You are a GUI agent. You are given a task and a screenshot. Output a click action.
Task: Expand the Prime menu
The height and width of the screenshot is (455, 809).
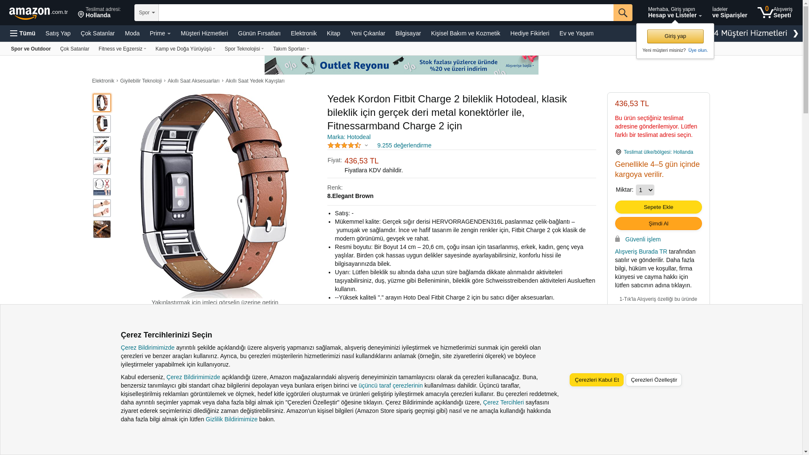point(160,33)
